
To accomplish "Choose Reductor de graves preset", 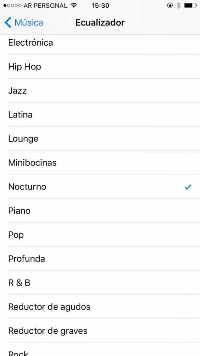I will [x=100, y=331].
